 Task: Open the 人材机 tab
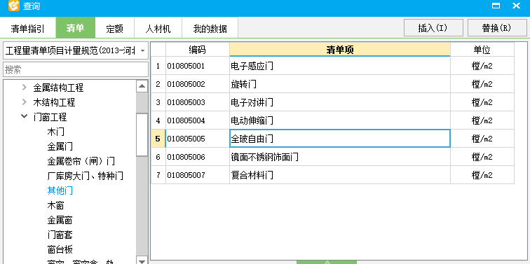click(158, 28)
